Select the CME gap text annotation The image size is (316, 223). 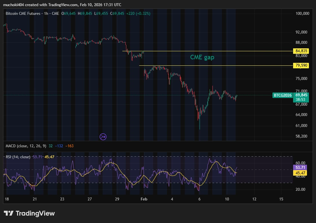point(202,57)
